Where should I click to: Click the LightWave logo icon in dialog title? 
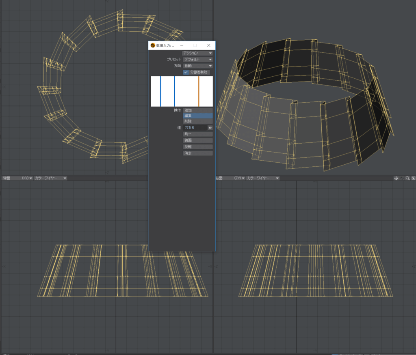click(x=153, y=45)
